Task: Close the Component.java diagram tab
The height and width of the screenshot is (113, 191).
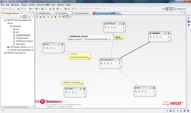Action: point(117,13)
